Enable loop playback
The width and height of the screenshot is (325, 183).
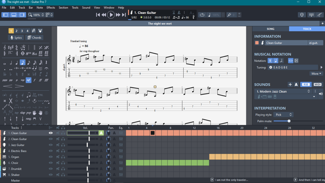coord(202,15)
